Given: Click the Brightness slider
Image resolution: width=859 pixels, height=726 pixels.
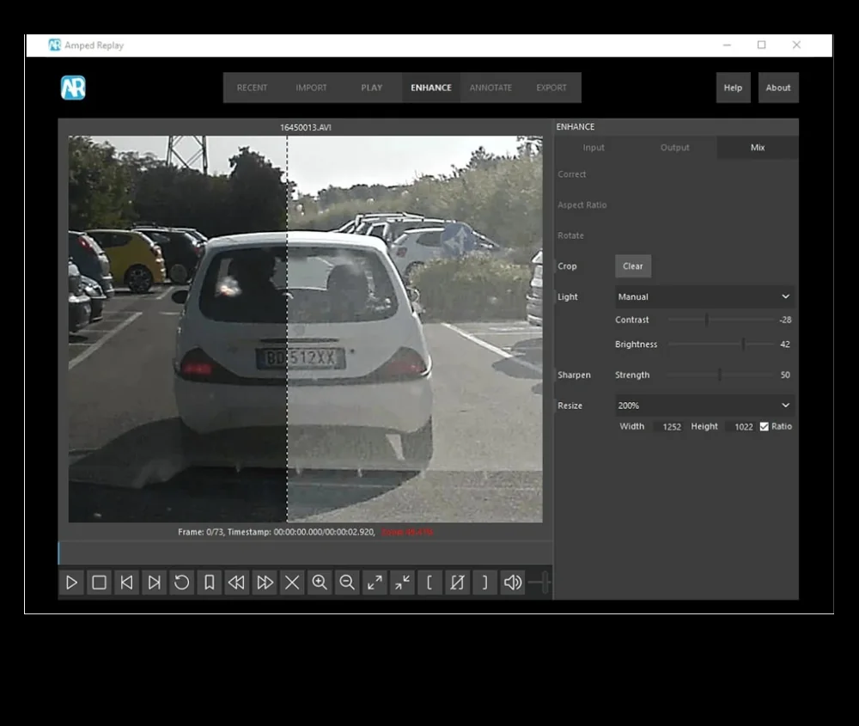Looking at the screenshot, I should pos(721,344).
